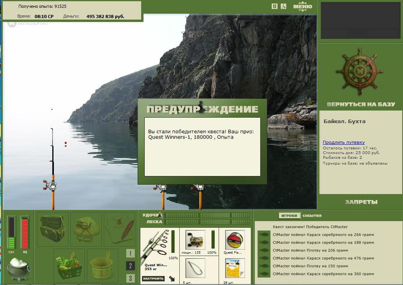This screenshot has width=403, height=285.
Task: Open the lures and flies icon
Action: (x=119, y=229)
